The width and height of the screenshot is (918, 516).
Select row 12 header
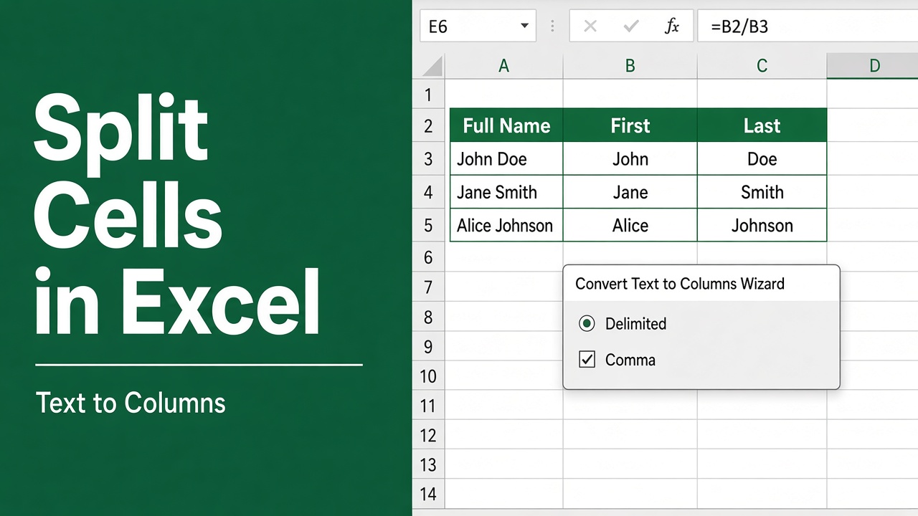coord(429,435)
